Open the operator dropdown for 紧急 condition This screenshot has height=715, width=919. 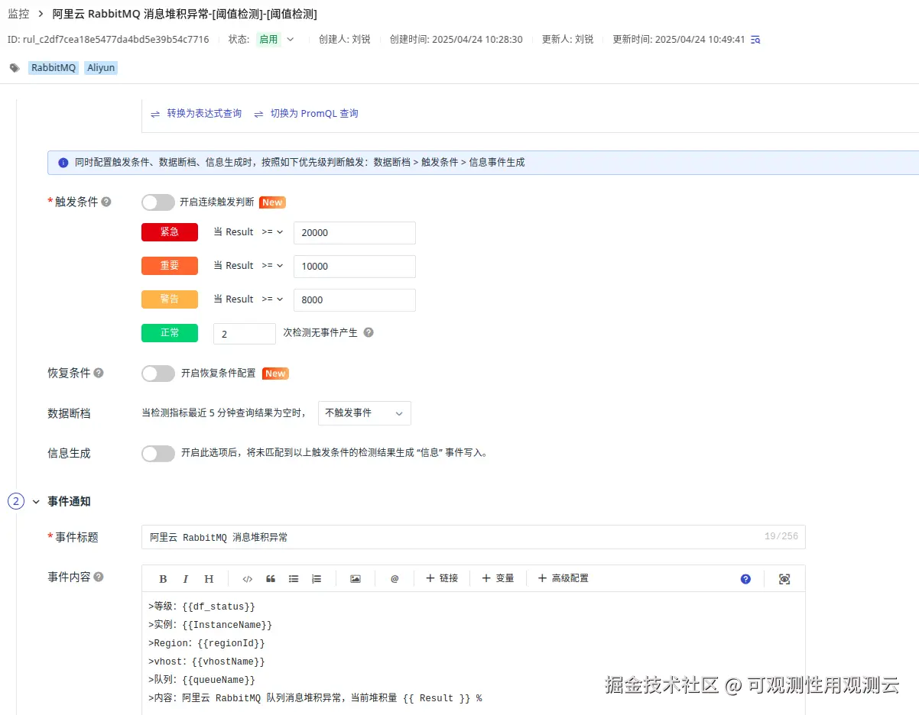coord(272,231)
